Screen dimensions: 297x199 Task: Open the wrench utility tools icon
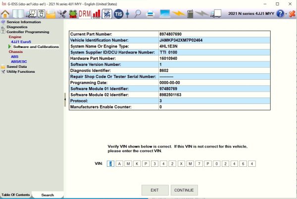coord(62,14)
